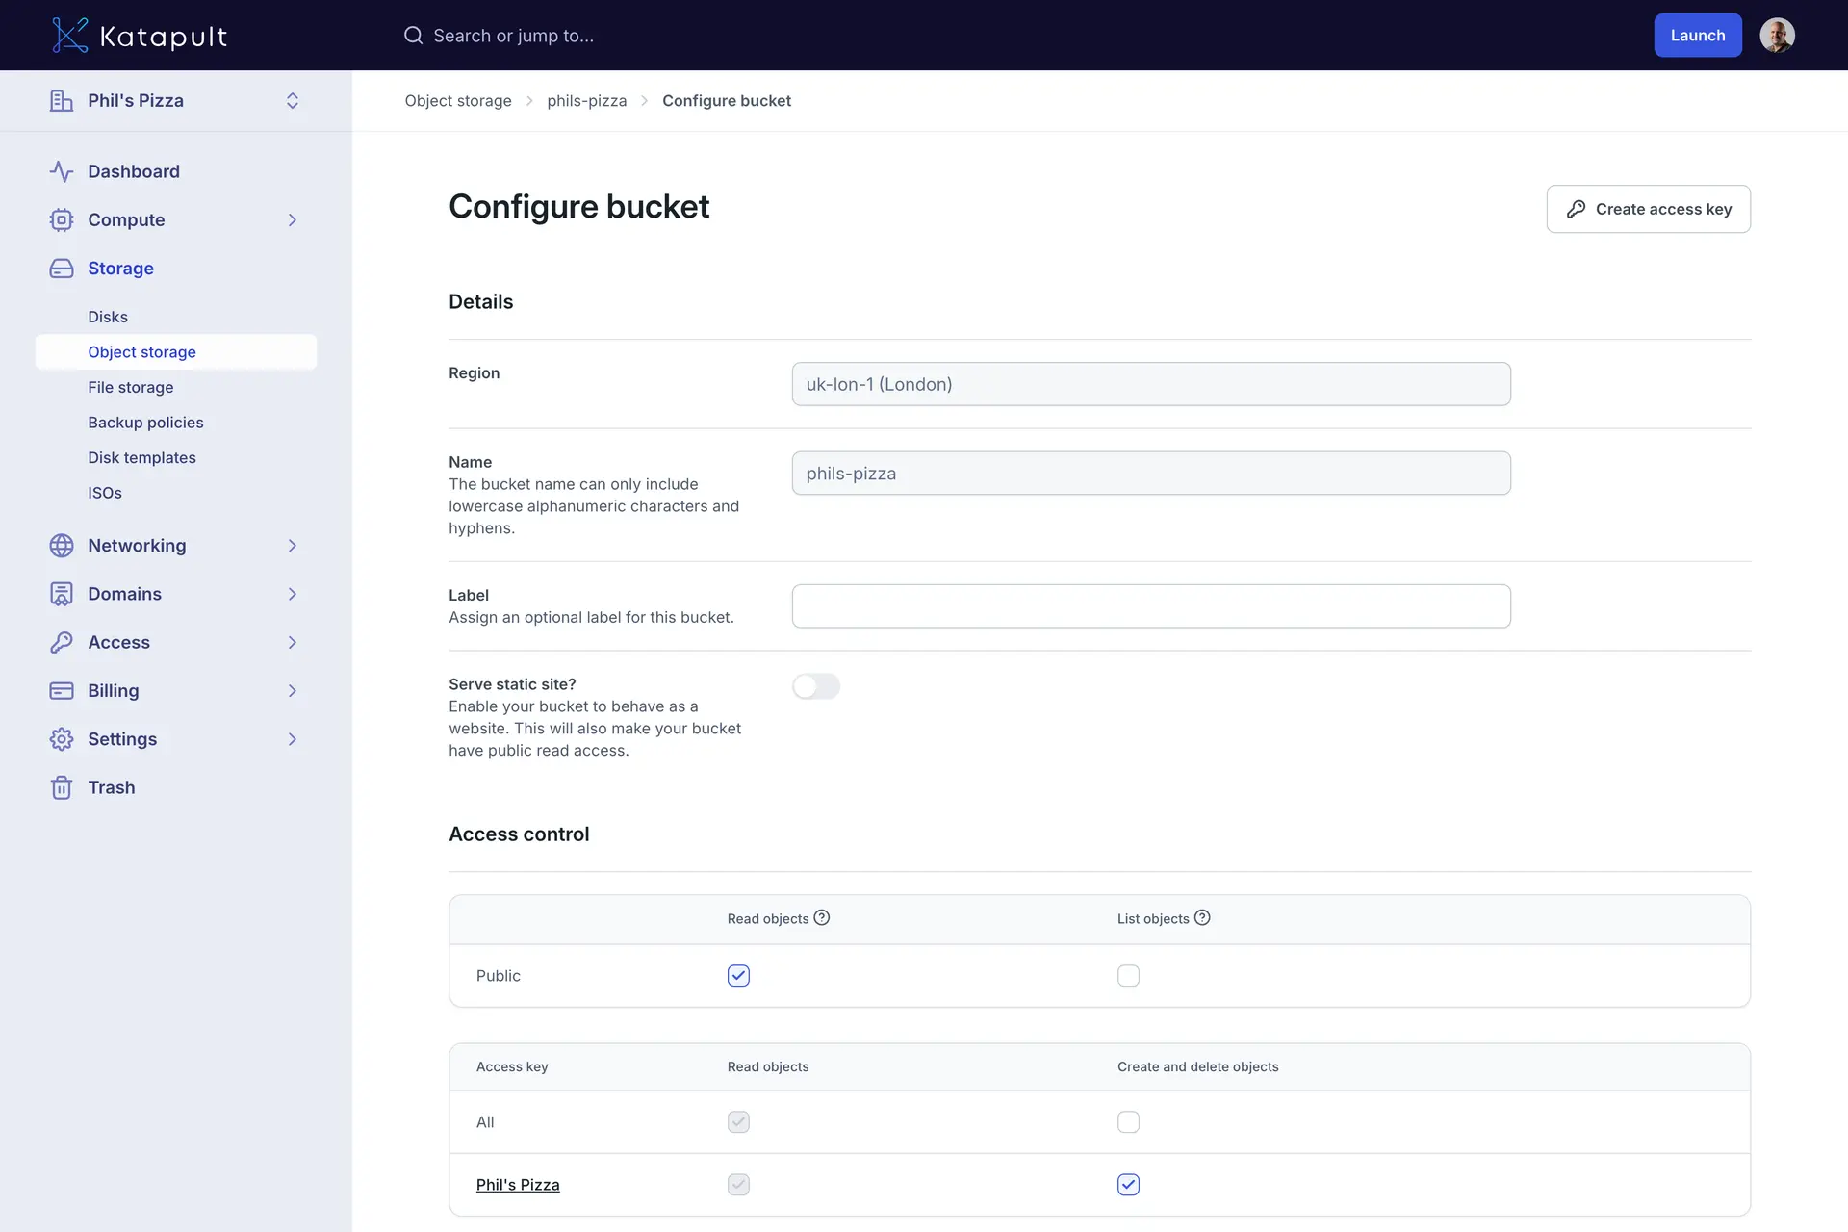This screenshot has width=1848, height=1232.
Task: Select the Networking globe icon
Action: pos(61,545)
